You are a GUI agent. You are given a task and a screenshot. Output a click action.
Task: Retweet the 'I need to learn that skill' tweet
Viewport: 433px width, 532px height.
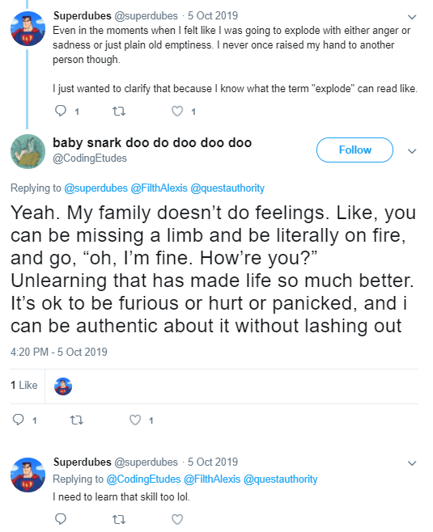118,519
